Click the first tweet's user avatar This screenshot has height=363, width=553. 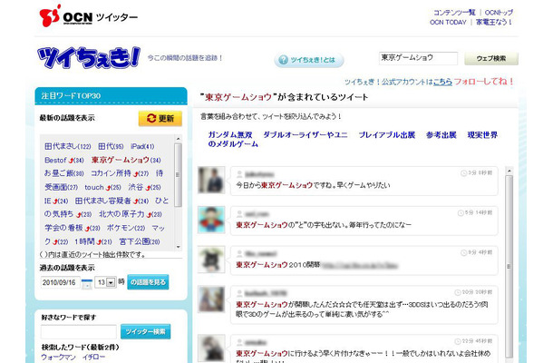tap(211, 178)
